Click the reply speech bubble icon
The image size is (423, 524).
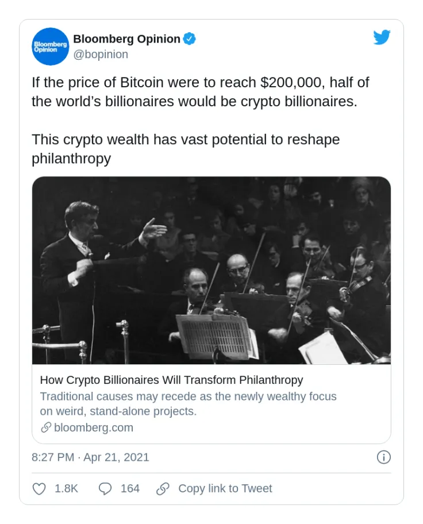105,488
